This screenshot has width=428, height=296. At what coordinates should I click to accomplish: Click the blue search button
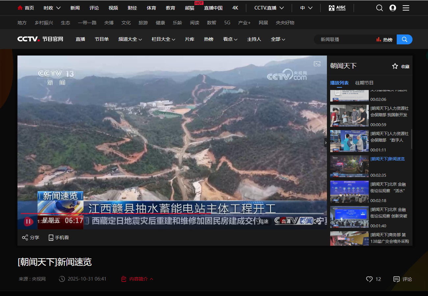404,39
